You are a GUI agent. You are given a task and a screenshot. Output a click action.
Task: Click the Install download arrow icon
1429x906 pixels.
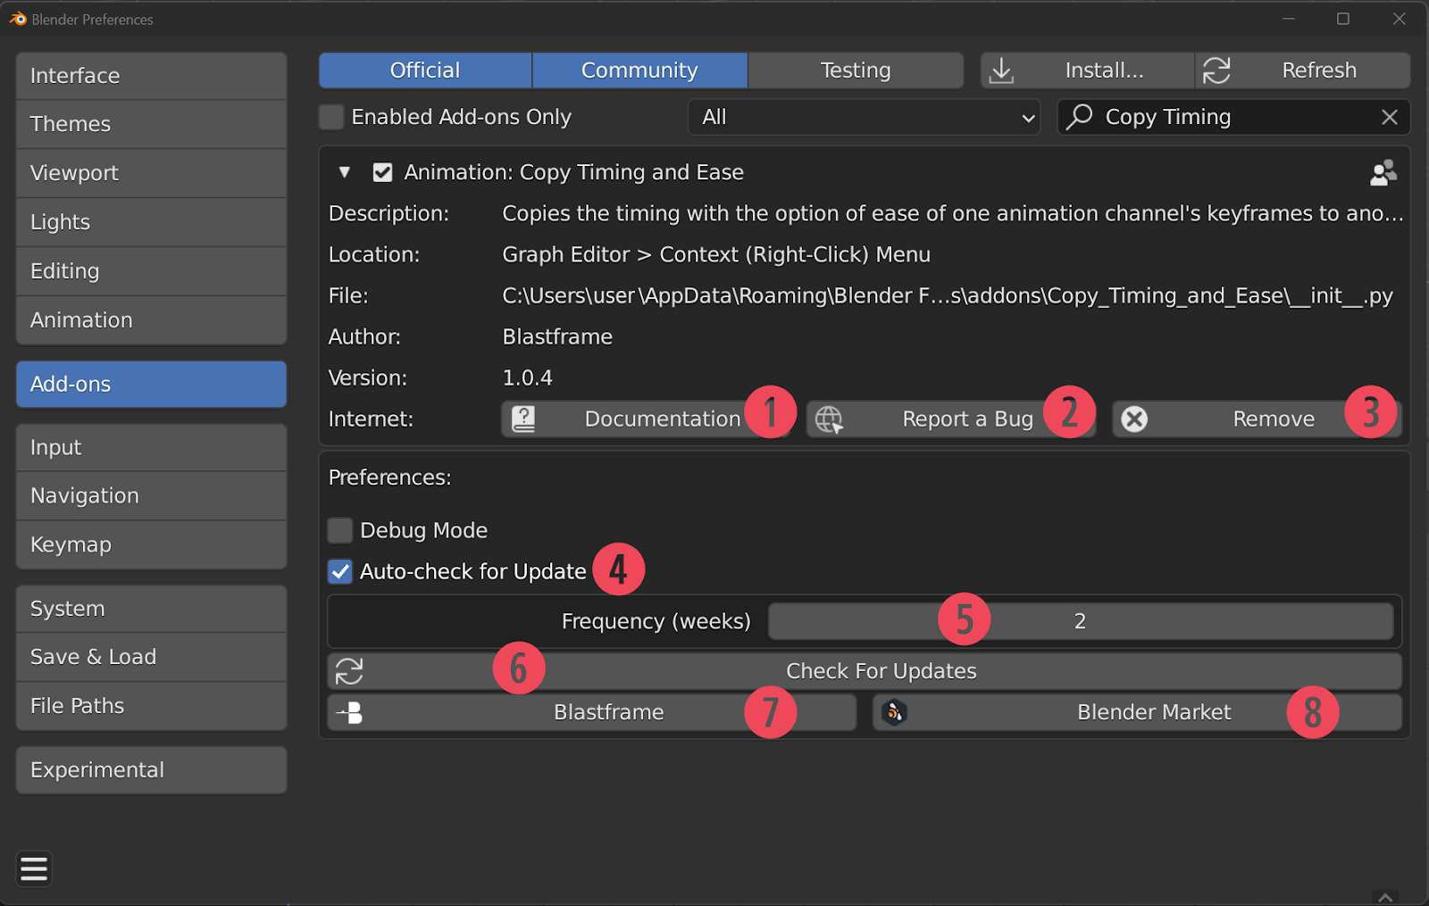pyautogui.click(x=1001, y=71)
